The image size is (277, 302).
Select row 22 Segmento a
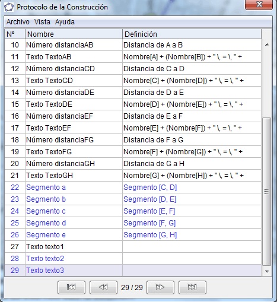133,187
